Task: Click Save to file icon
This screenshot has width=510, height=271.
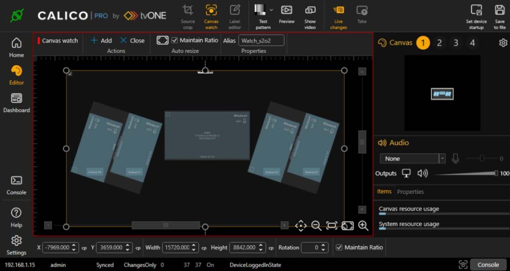Action: tap(500, 10)
